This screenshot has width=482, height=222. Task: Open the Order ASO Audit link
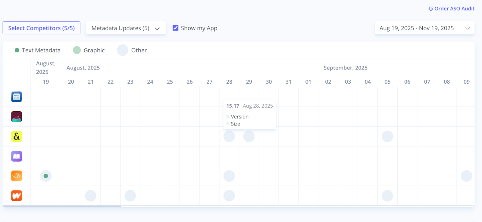[454, 9]
